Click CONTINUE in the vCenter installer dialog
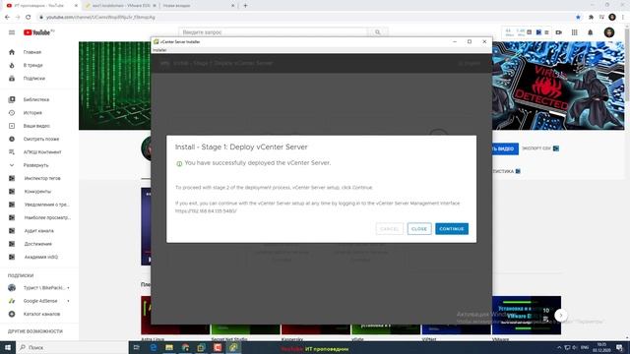 click(x=452, y=229)
